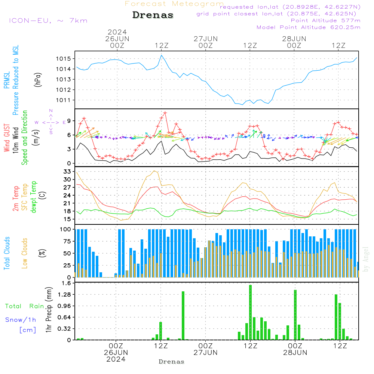Click the "00Z 28JUN" label on the bottom axis
Image resolution: width=374 pixels, height=374 pixels.
(x=295, y=349)
